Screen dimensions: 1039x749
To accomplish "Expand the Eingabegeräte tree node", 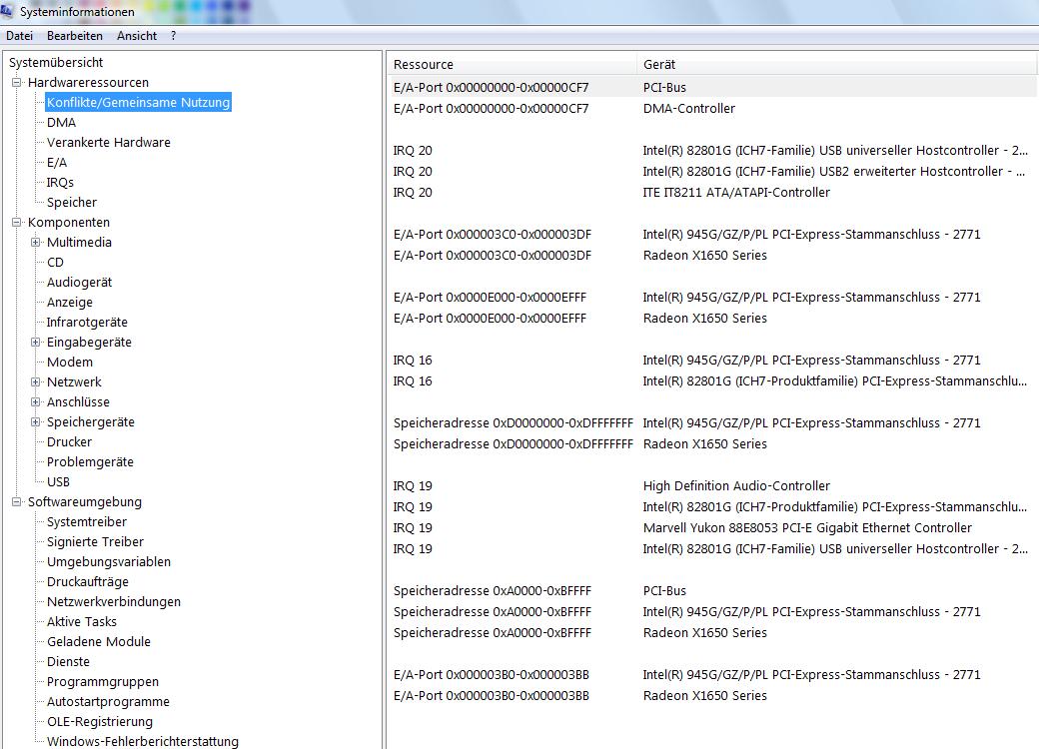I will click(x=36, y=342).
